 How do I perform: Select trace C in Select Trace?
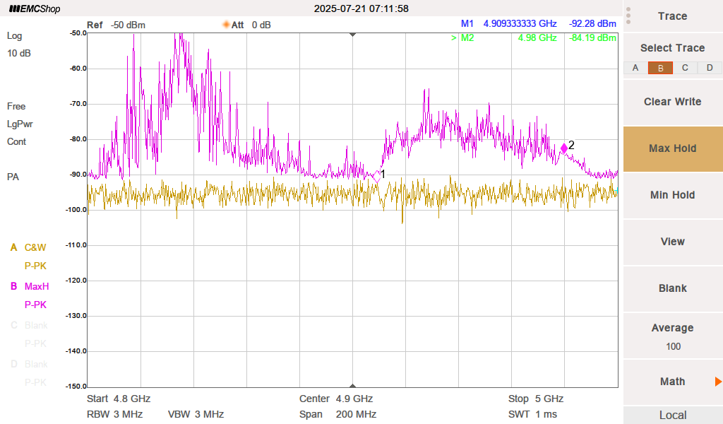coord(685,68)
